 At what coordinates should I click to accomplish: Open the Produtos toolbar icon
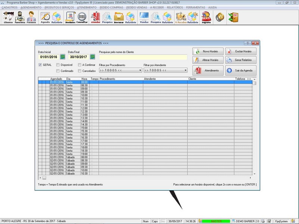point(70,17)
